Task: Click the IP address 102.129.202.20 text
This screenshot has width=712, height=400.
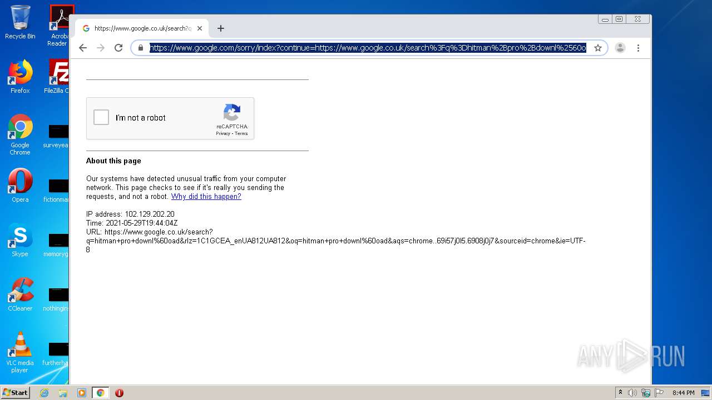Action: (130, 214)
